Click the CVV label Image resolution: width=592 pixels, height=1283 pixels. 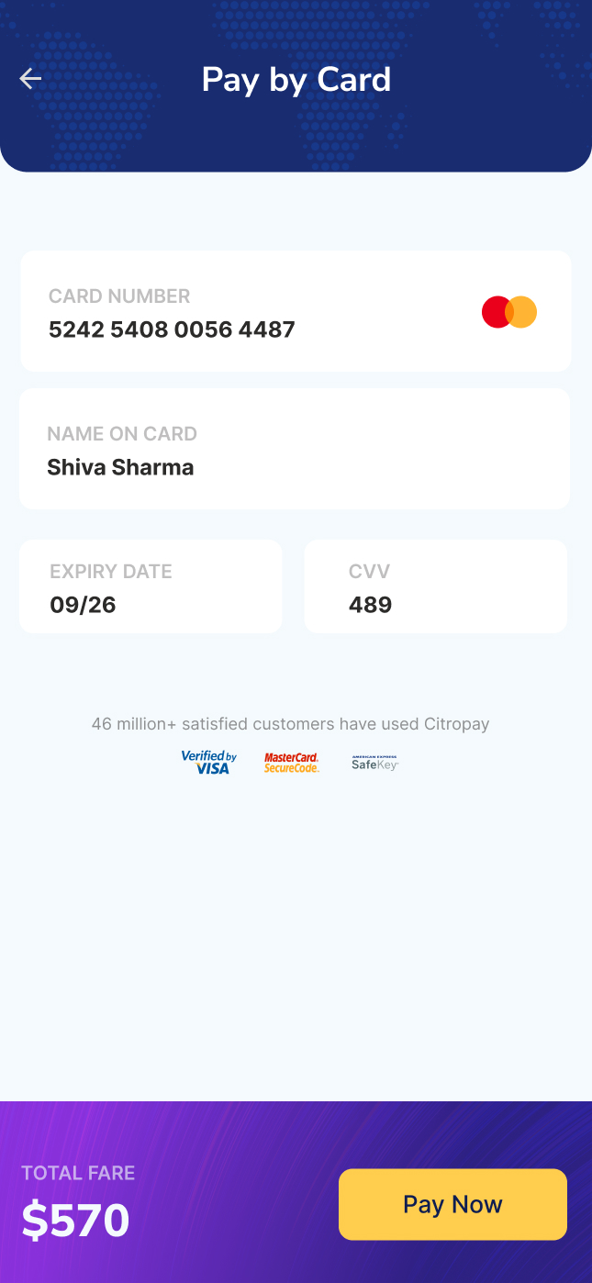[369, 572]
